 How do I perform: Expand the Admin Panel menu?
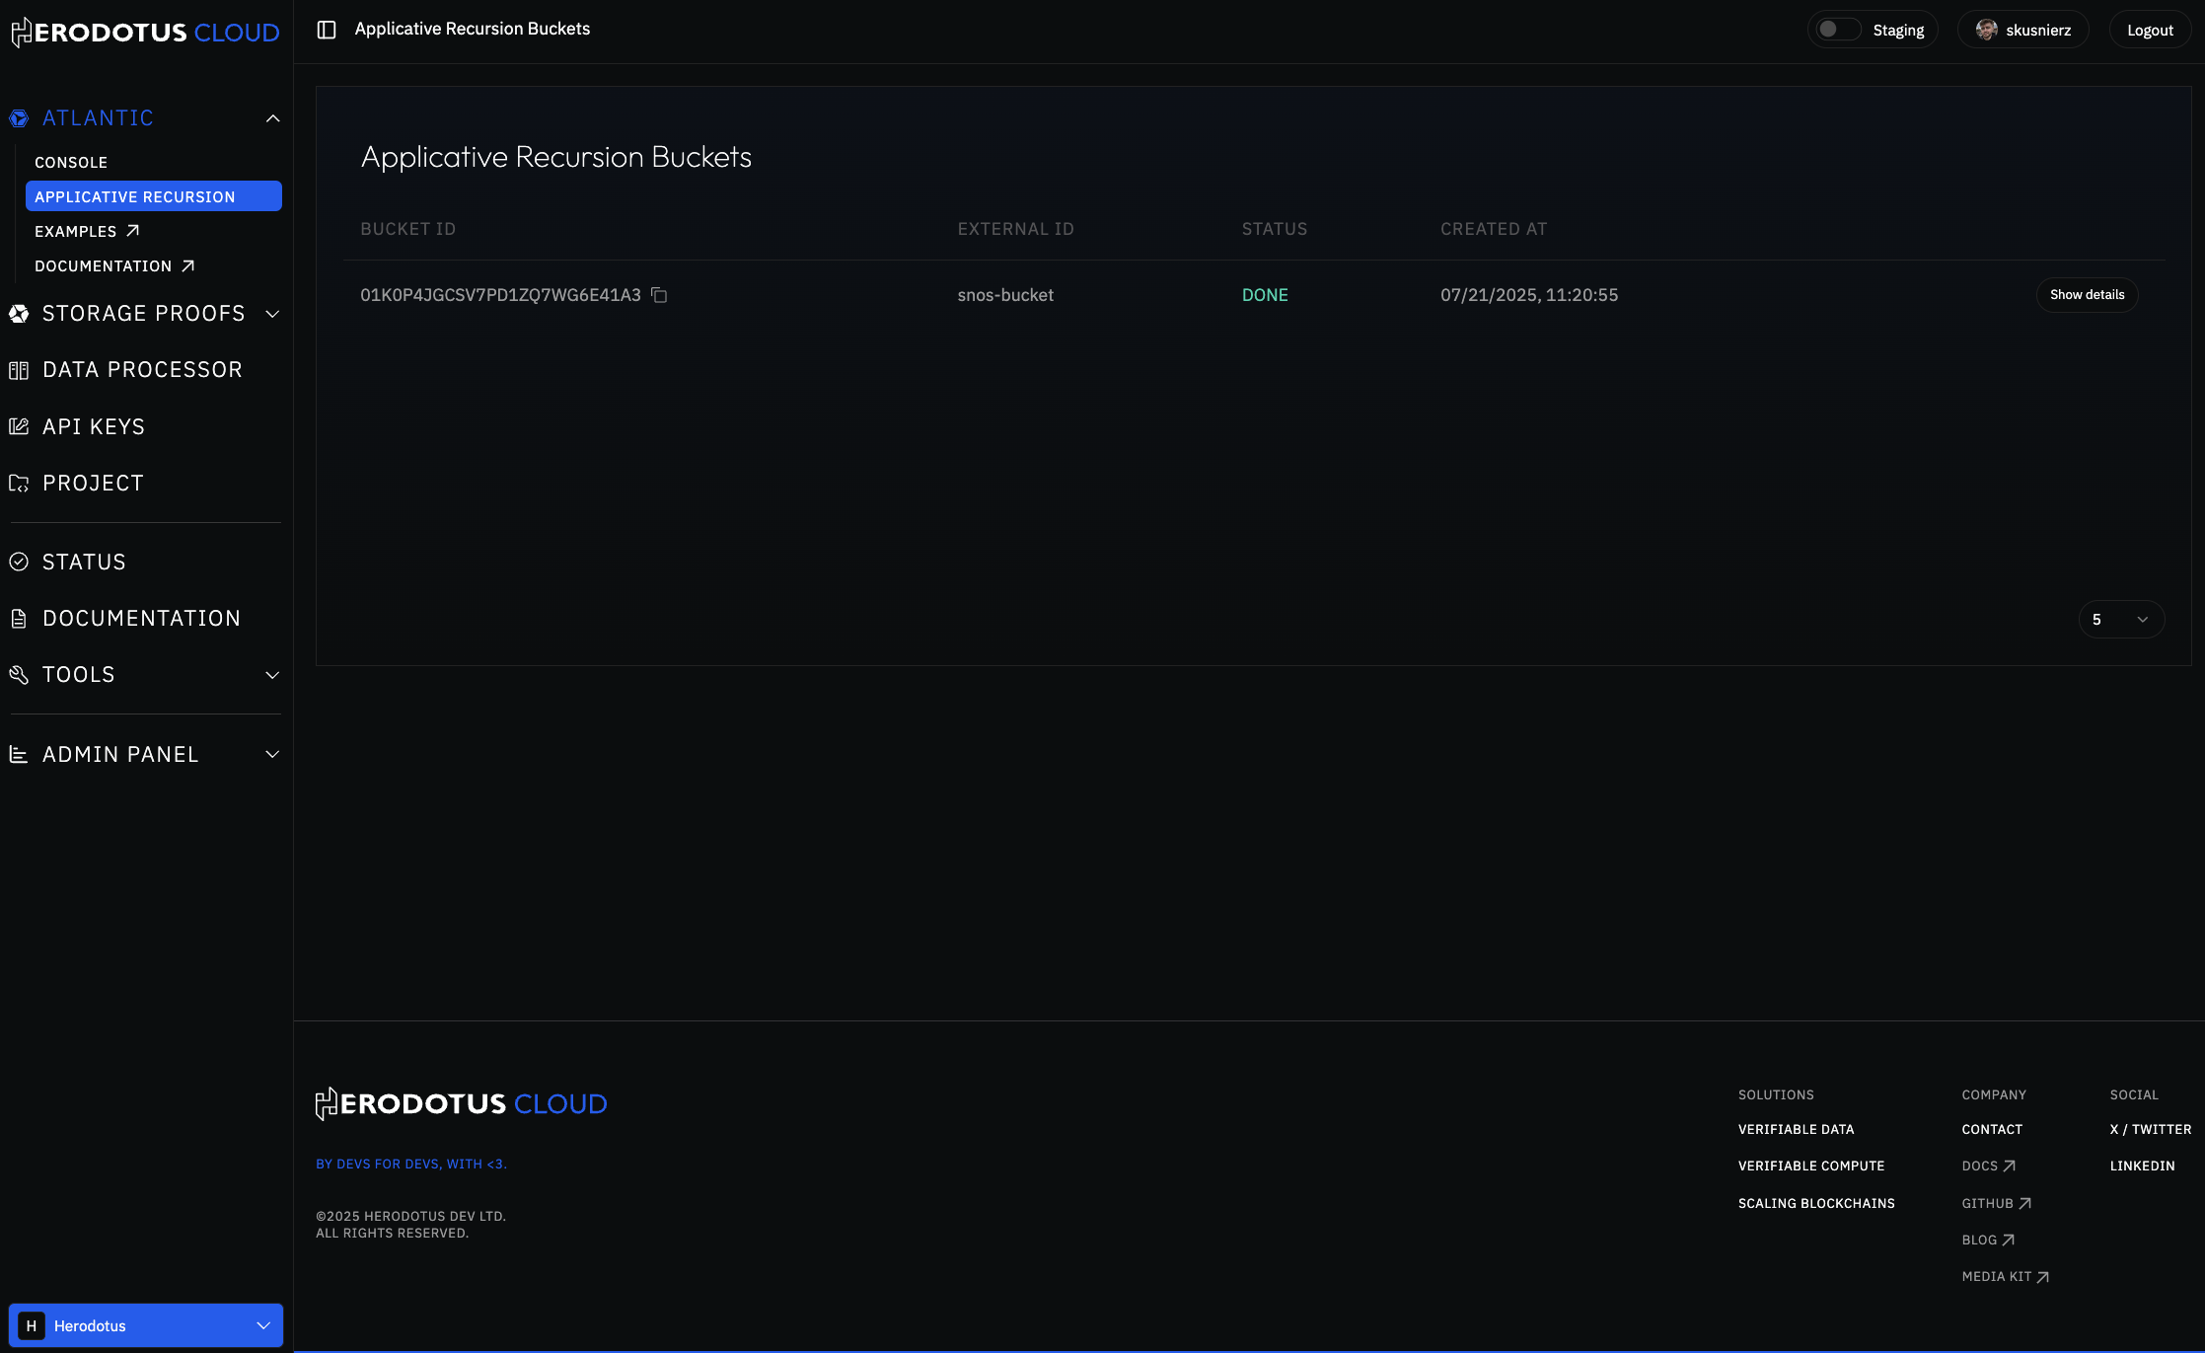[272, 755]
